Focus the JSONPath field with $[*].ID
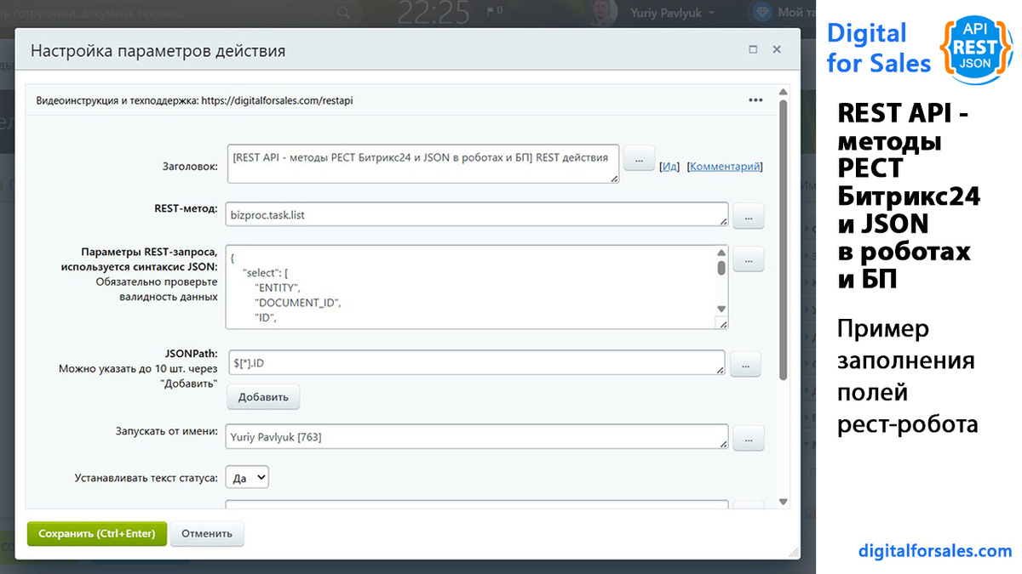The height and width of the screenshot is (574, 1022). (475, 363)
